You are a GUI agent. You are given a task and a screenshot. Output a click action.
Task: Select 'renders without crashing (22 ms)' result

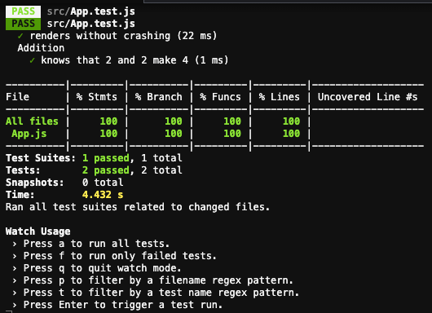point(123,36)
